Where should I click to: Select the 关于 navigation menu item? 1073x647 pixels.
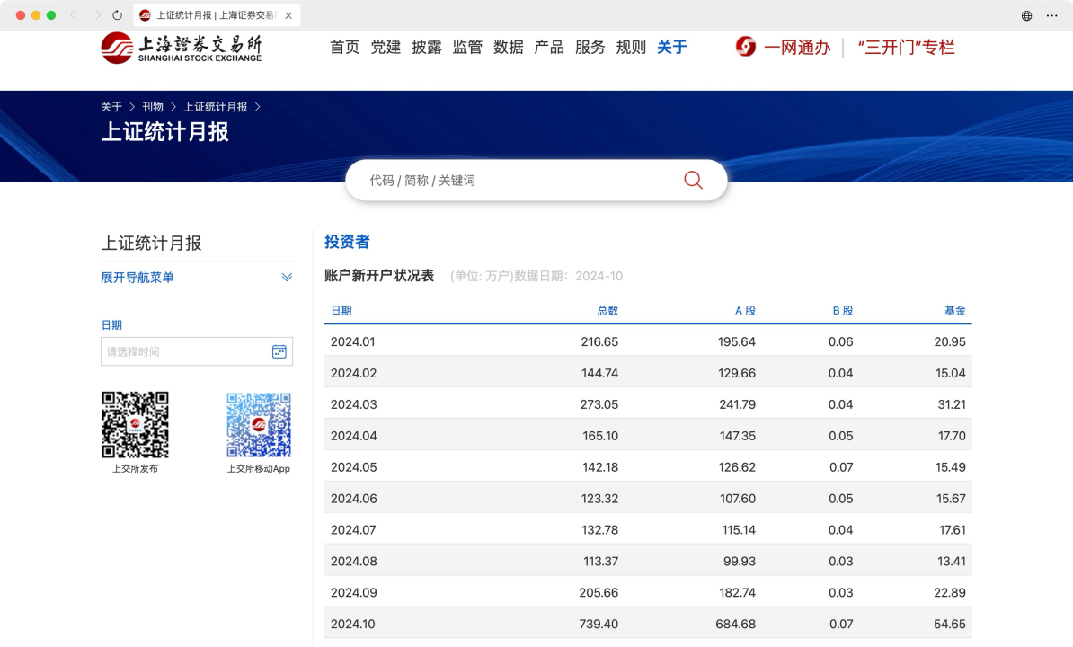(671, 48)
